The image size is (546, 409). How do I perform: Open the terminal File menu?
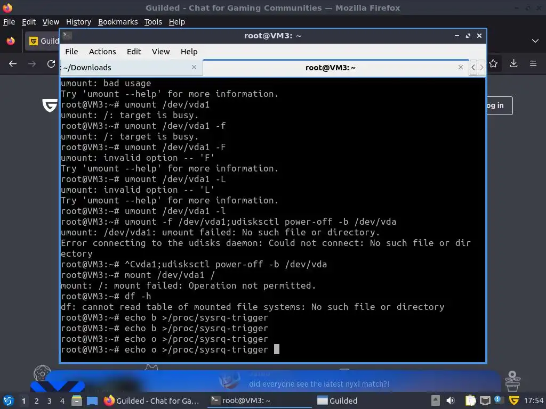pyautogui.click(x=71, y=52)
